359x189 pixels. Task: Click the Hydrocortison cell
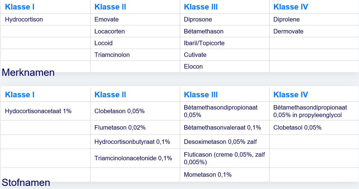[x=24, y=20]
